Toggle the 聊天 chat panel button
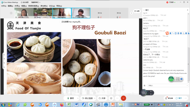The height and width of the screenshot is (107, 190). click(x=179, y=98)
